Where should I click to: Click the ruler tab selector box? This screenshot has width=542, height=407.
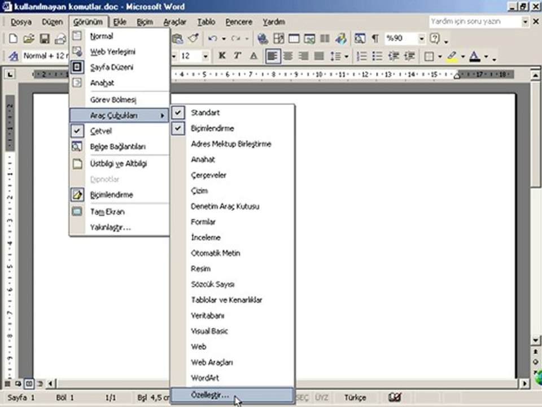pyautogui.click(x=10, y=74)
